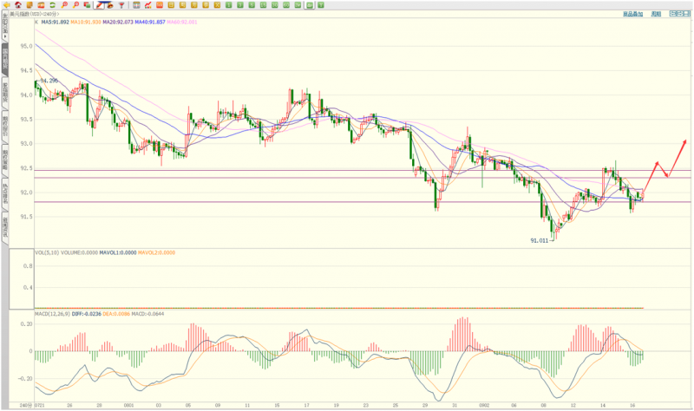Click the dark highlighted vertical sidebar tab
The image size is (694, 411).
coord(5,59)
